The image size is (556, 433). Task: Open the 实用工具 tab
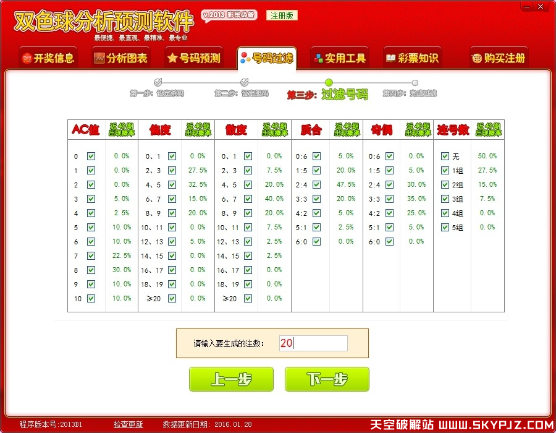pos(339,57)
